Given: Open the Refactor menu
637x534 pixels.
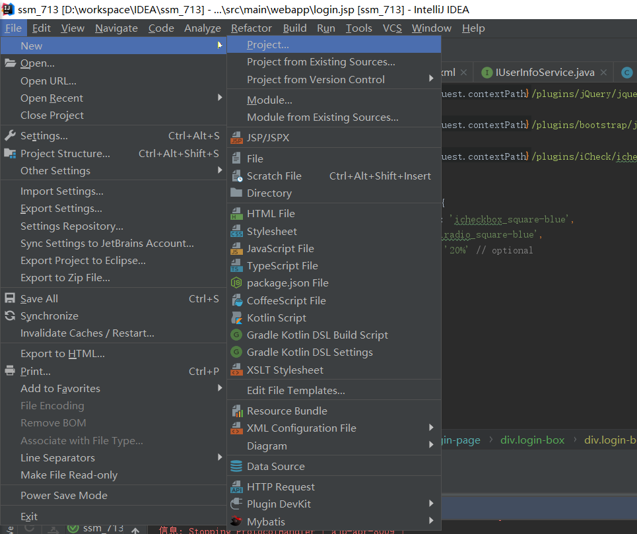Looking at the screenshot, I should coord(251,28).
